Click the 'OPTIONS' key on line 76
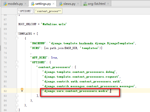This screenshot has height=112, width=150. click(x=38, y=62)
